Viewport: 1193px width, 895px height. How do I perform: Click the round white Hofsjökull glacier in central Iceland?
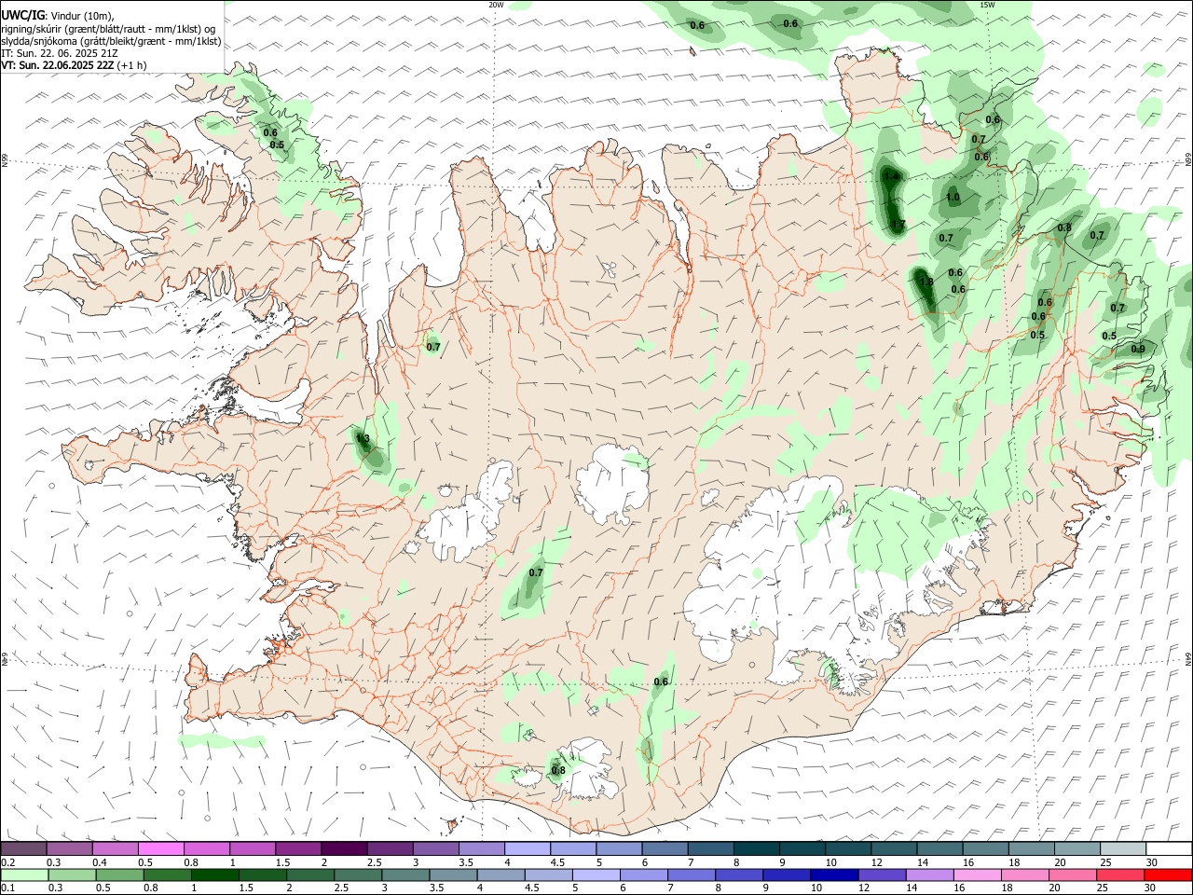click(612, 482)
